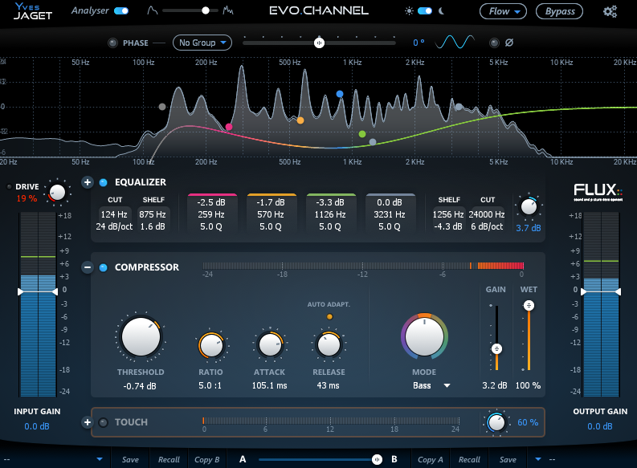
Task: Toggle the Equalizer power LED
Action: click(103, 183)
